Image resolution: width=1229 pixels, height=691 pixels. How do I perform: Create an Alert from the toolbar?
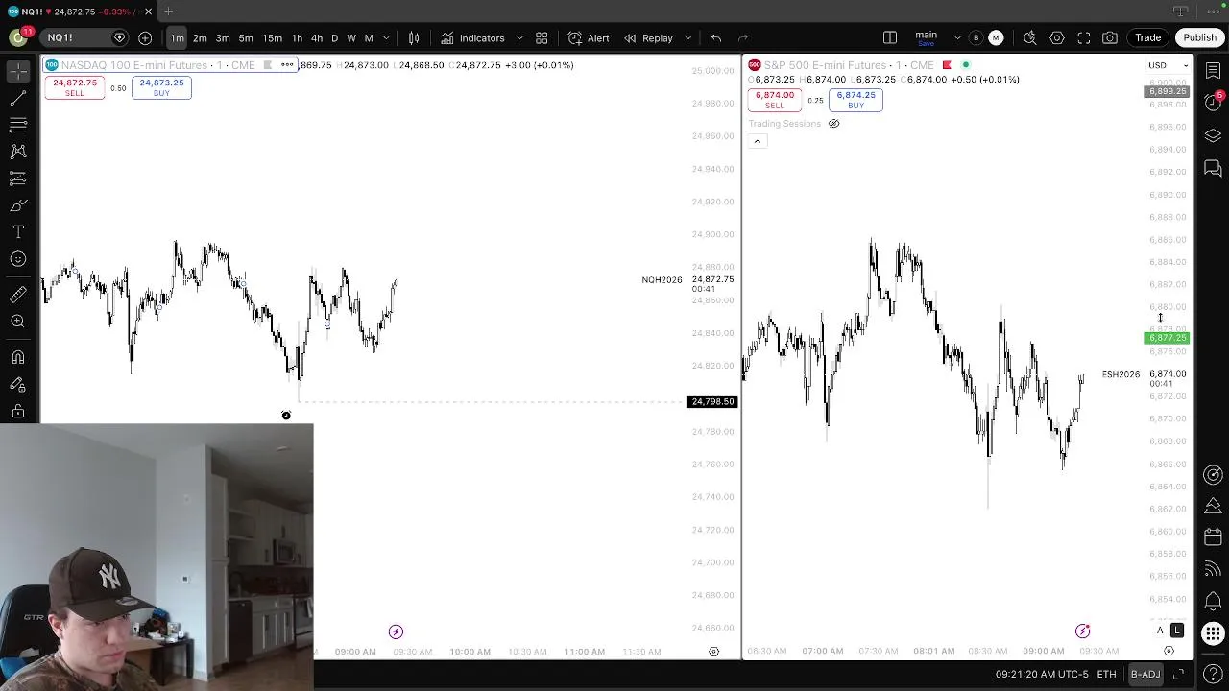point(589,38)
